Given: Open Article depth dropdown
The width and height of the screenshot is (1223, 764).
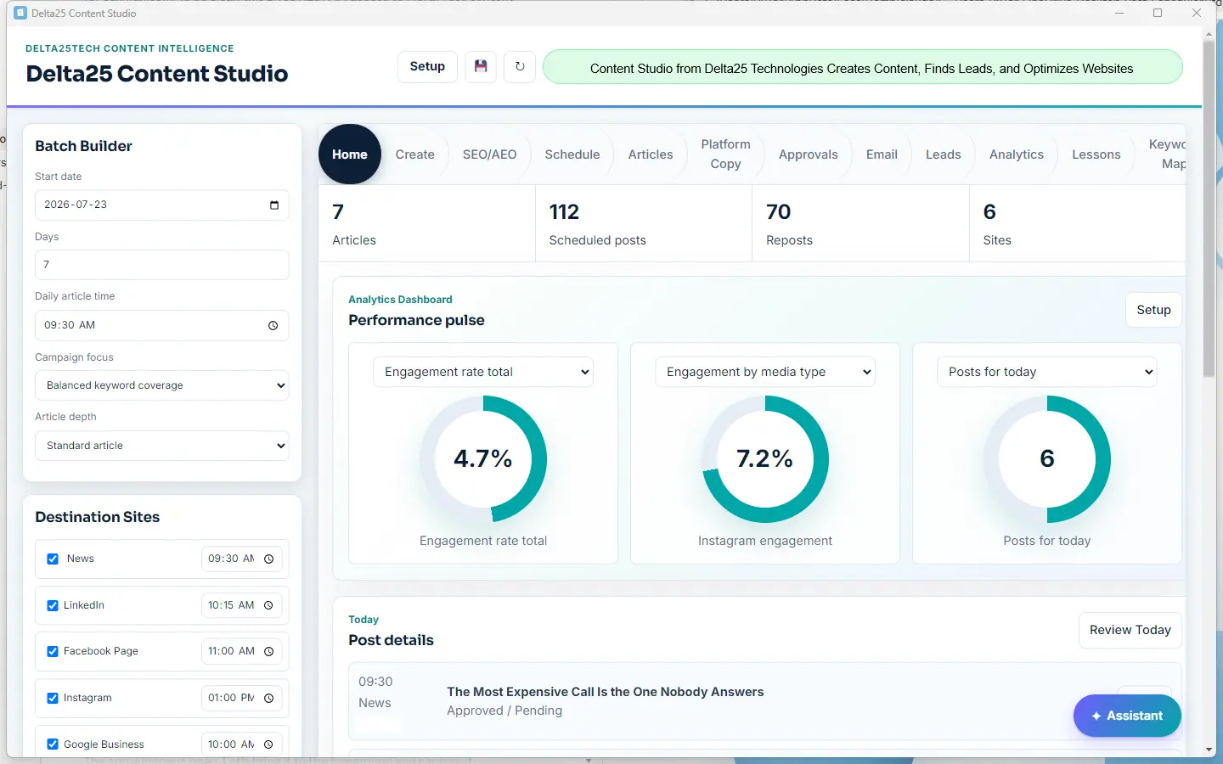Looking at the screenshot, I should click(161, 446).
